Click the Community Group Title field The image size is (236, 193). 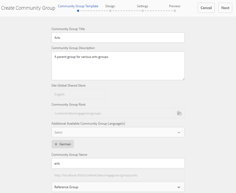pos(118,38)
